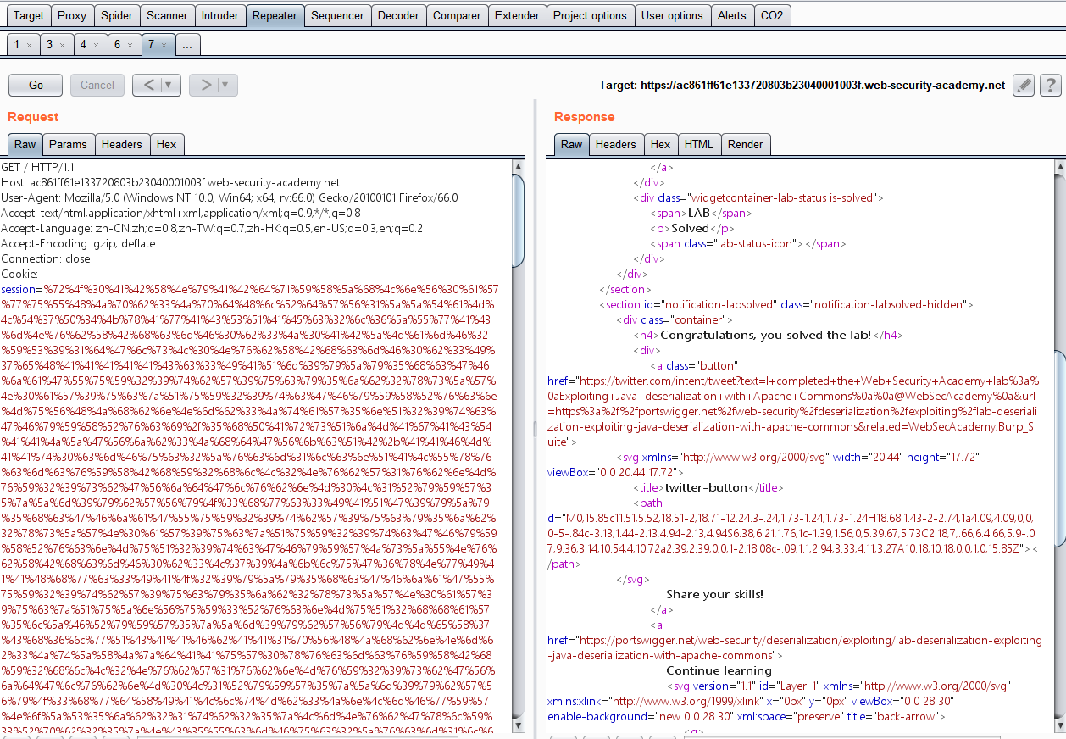Click the Target URL label
The image size is (1066, 739).
(802, 85)
